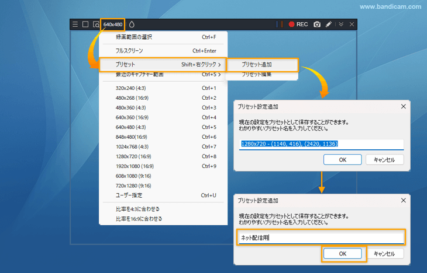The image size is (427, 273).
Task: Choose 比率を16:9に合わせる option
Action: [163, 219]
